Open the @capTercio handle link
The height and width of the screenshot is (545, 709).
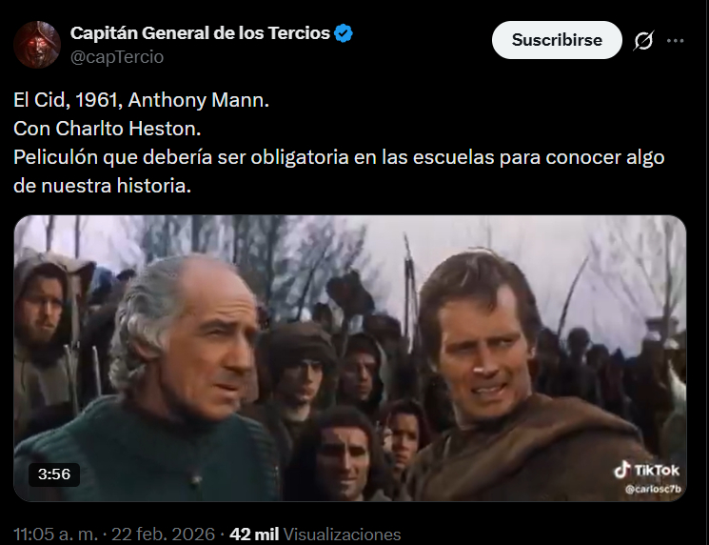[x=117, y=57]
